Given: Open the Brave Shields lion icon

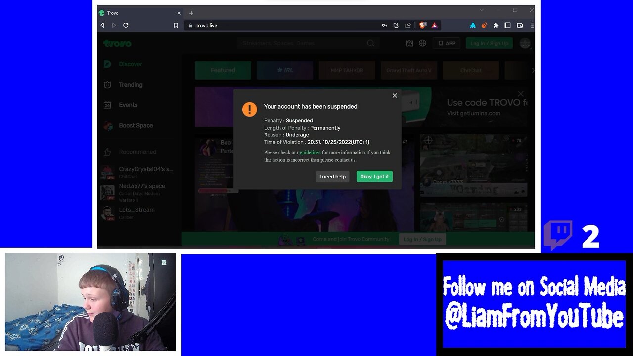Looking at the screenshot, I should coord(423,25).
